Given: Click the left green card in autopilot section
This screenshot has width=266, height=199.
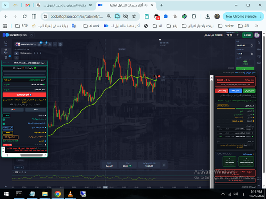Looking at the screenshot, I should [x=229, y=161].
